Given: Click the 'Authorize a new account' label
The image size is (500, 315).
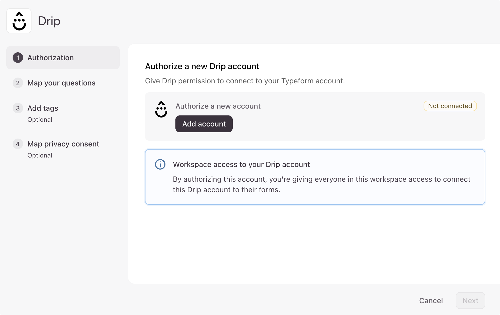Looking at the screenshot, I should coord(218,106).
